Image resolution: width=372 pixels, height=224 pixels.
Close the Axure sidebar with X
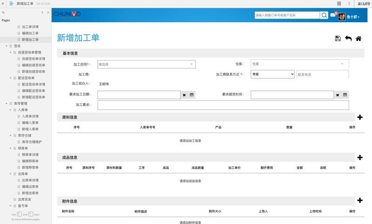pyautogui.click(x=3, y=4)
